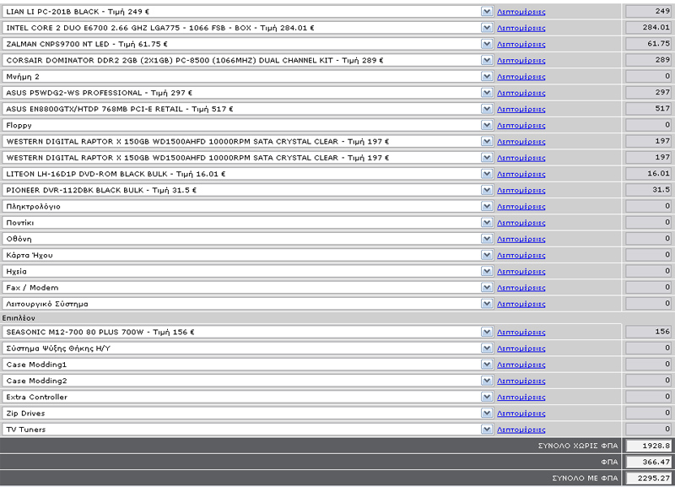The width and height of the screenshot is (675, 487).
Task: Select the 517 price field
Action: [x=648, y=109]
